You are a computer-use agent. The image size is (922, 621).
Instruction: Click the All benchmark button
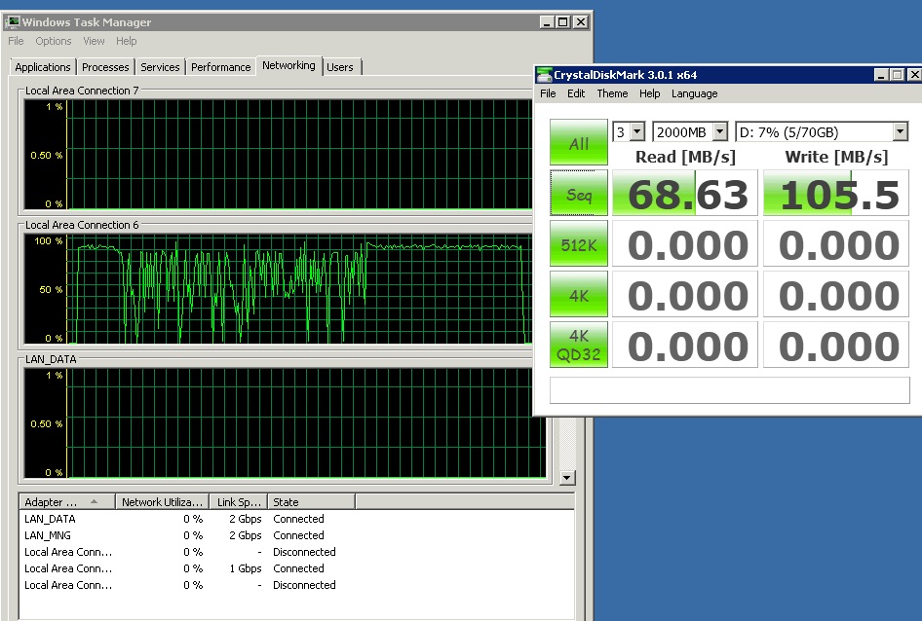coord(579,143)
